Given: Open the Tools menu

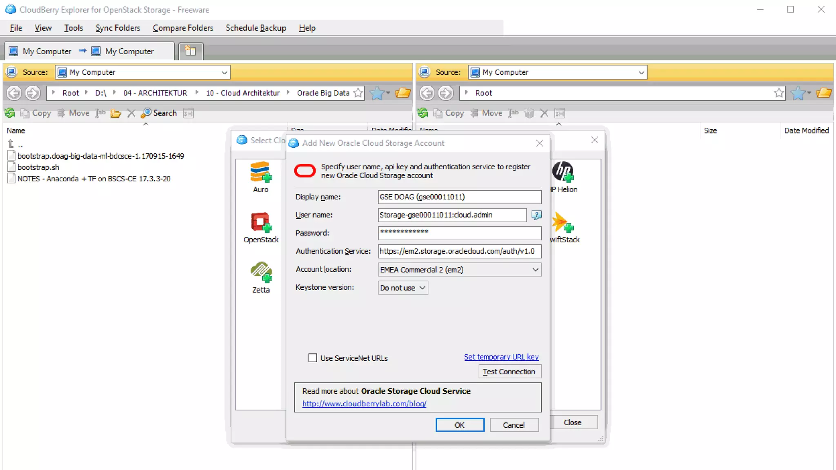Looking at the screenshot, I should tap(73, 28).
